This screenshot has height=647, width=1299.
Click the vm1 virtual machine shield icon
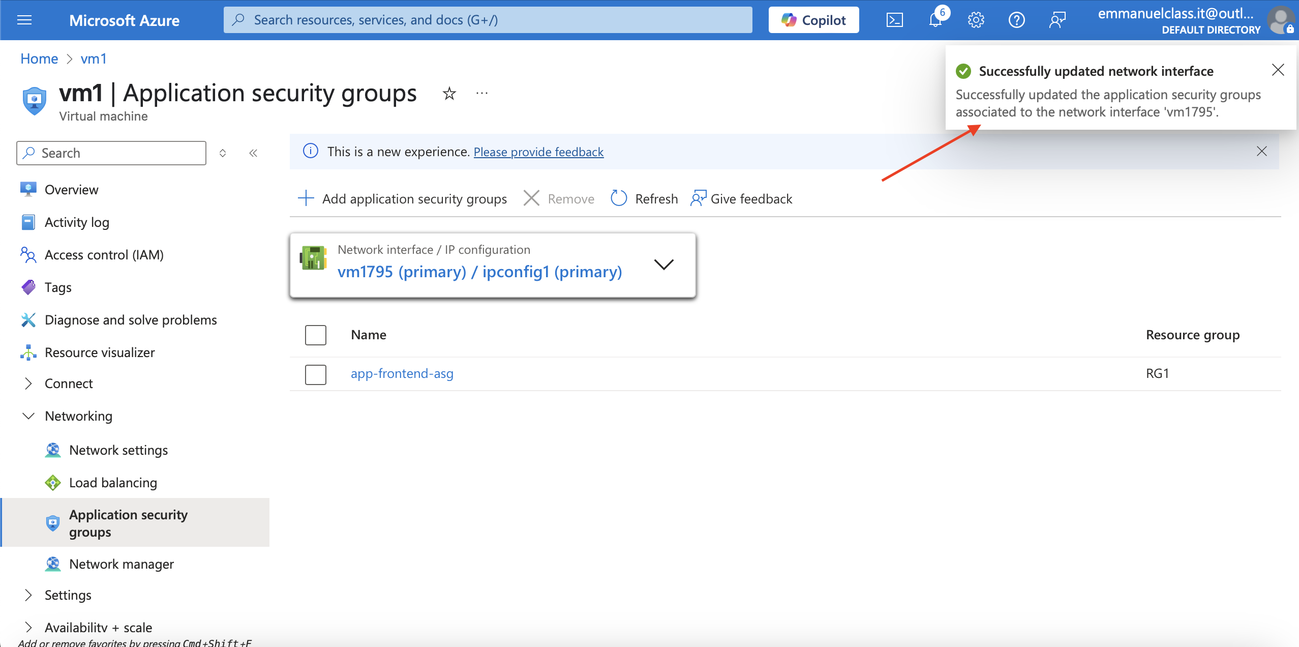click(34, 100)
